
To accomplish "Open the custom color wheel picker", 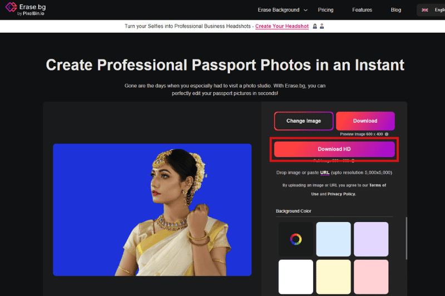I will (x=296, y=239).
